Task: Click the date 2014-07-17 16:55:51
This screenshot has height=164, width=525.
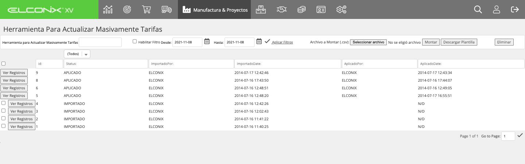Action: [435, 96]
